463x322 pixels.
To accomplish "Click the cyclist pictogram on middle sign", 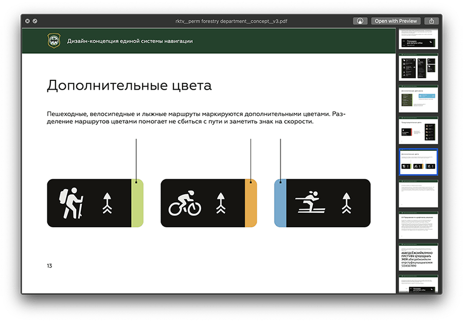I will 185,205.
